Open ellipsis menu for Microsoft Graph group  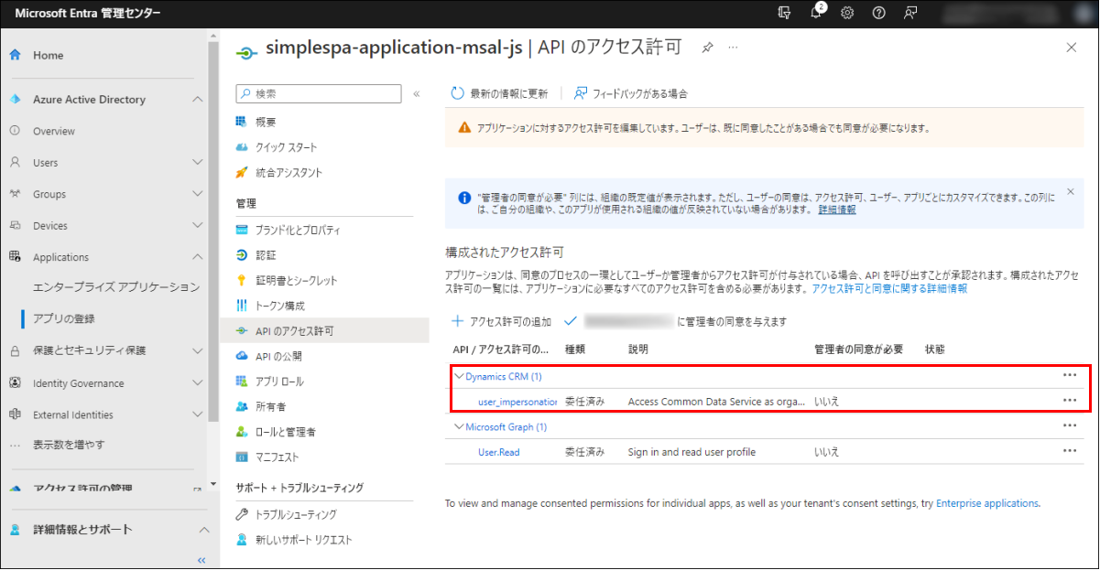[x=1069, y=426]
